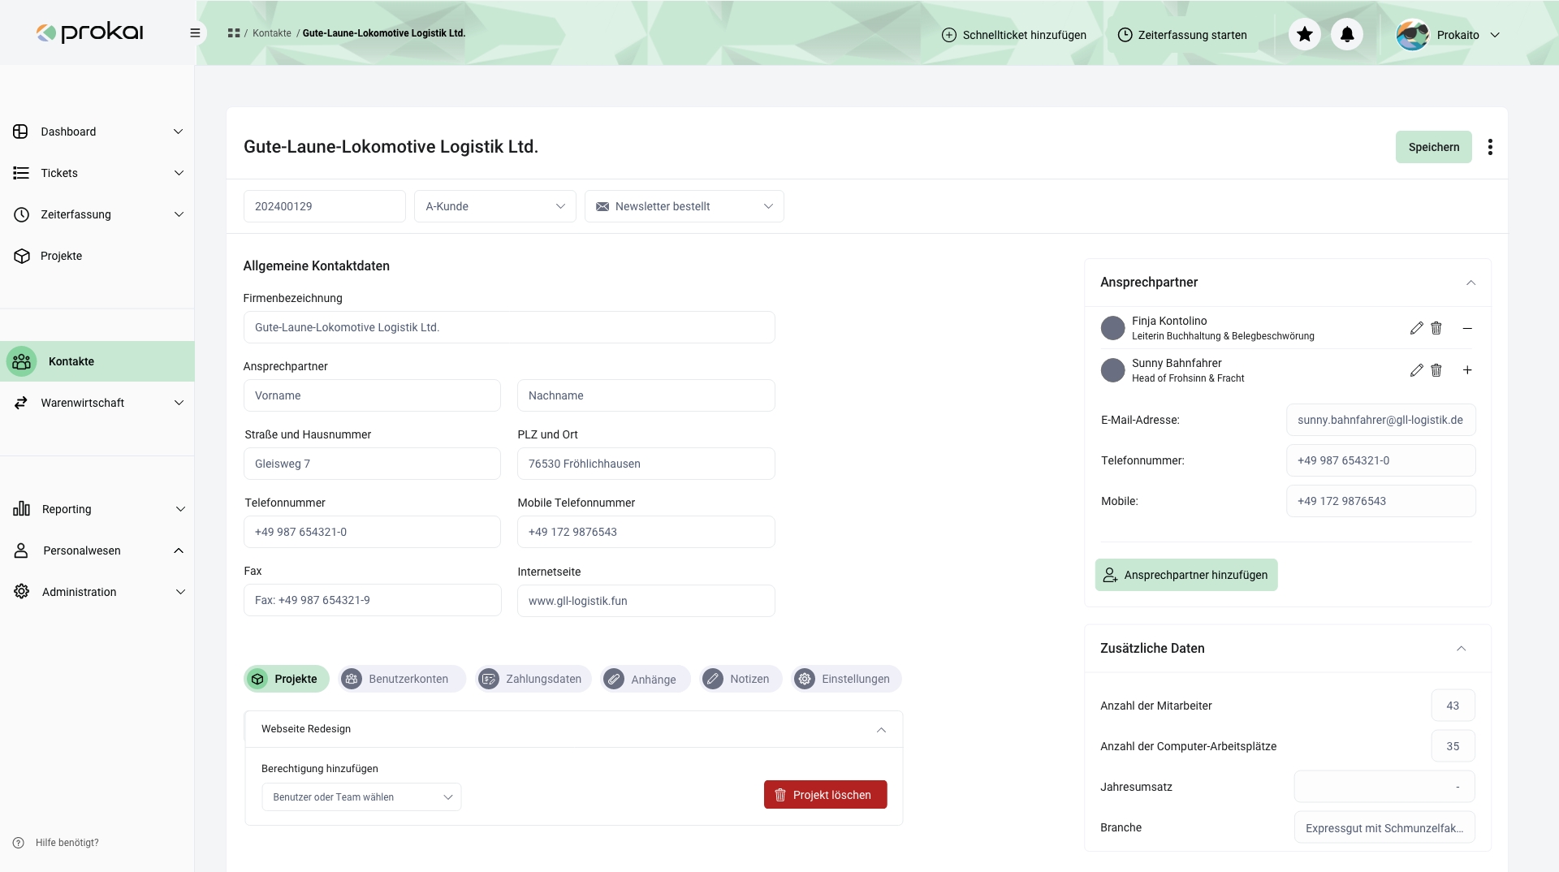Click the favorites star icon
1559x872 pixels.
(x=1304, y=34)
